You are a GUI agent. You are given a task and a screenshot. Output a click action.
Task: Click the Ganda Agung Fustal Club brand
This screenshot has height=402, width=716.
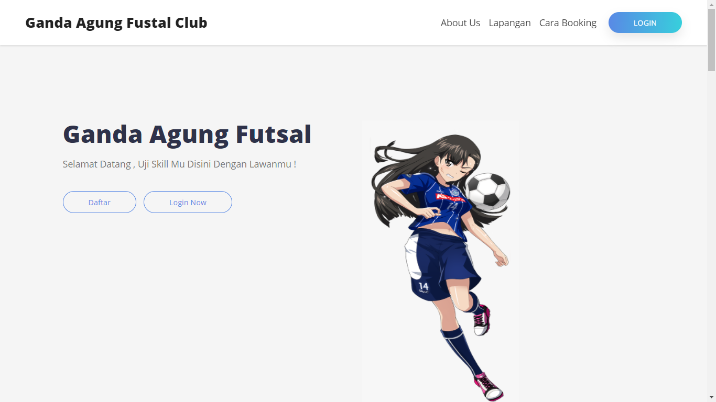116,23
